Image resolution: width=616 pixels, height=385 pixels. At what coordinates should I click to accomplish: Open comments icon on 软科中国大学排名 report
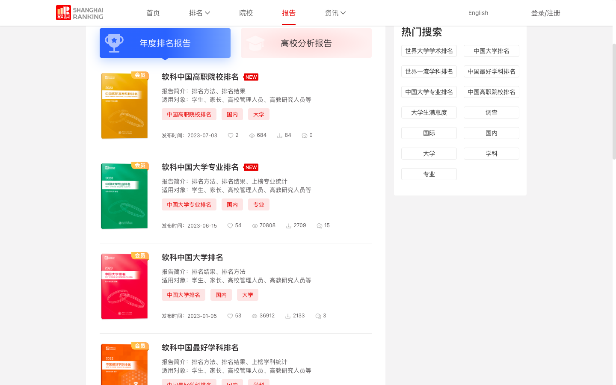[317, 316]
